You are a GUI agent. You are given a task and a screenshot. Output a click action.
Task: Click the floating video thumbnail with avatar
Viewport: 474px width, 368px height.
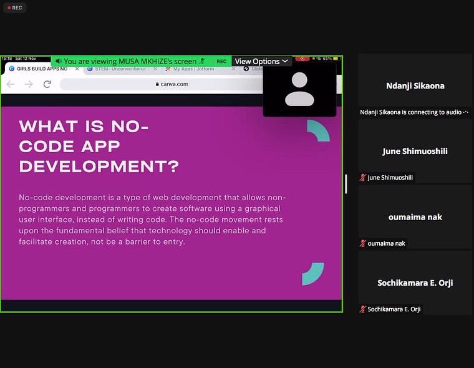[299, 90]
